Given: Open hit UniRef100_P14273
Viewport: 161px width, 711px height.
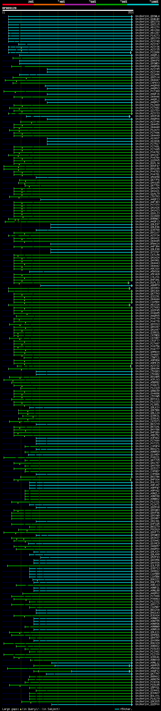Looking at the screenshot, I should 147,36.
